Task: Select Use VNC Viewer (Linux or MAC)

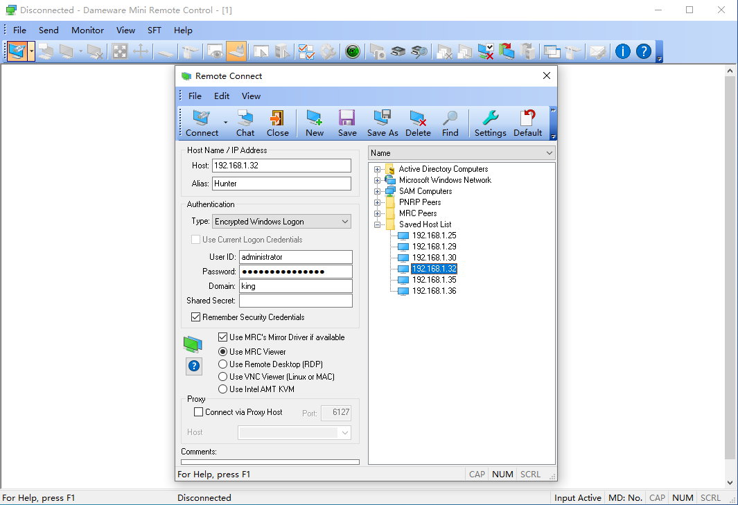Action: [222, 377]
